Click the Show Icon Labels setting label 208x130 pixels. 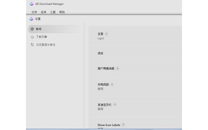(x=109, y=125)
